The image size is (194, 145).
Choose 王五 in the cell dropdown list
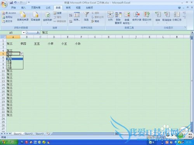15,61
